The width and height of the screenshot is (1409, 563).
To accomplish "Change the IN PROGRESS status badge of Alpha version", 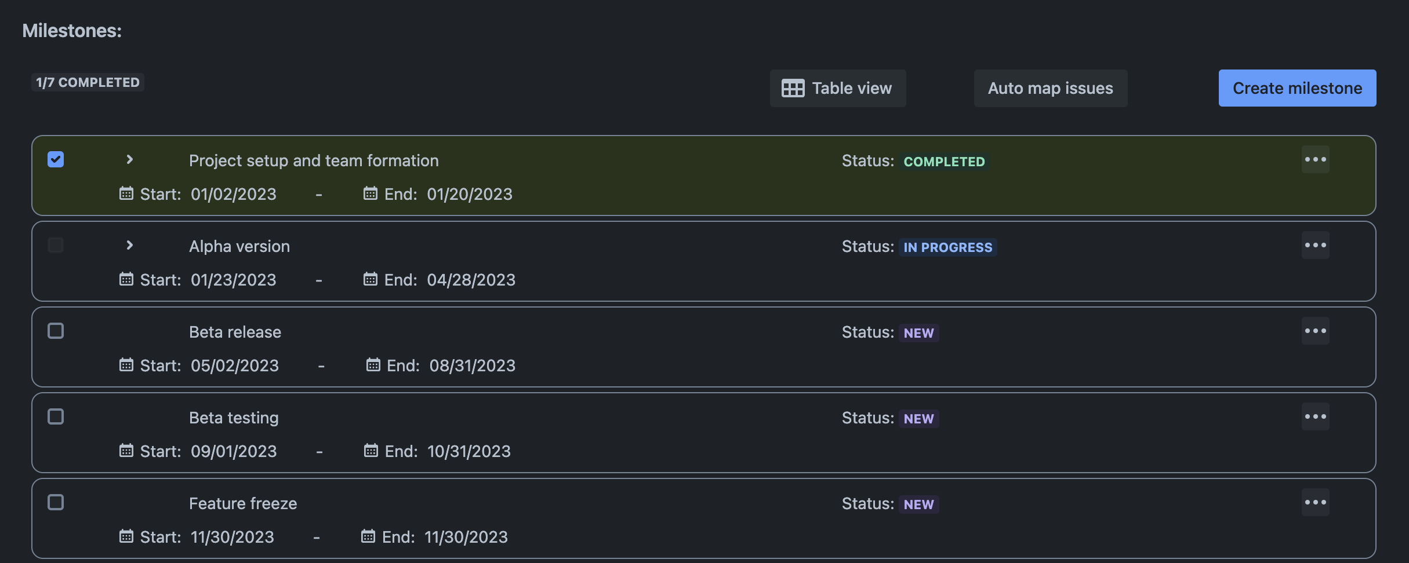I will 947,247.
